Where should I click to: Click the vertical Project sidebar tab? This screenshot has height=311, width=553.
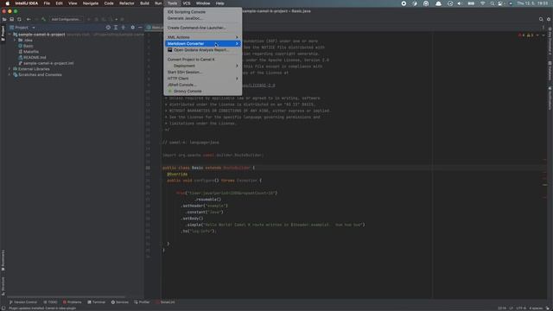point(3,33)
